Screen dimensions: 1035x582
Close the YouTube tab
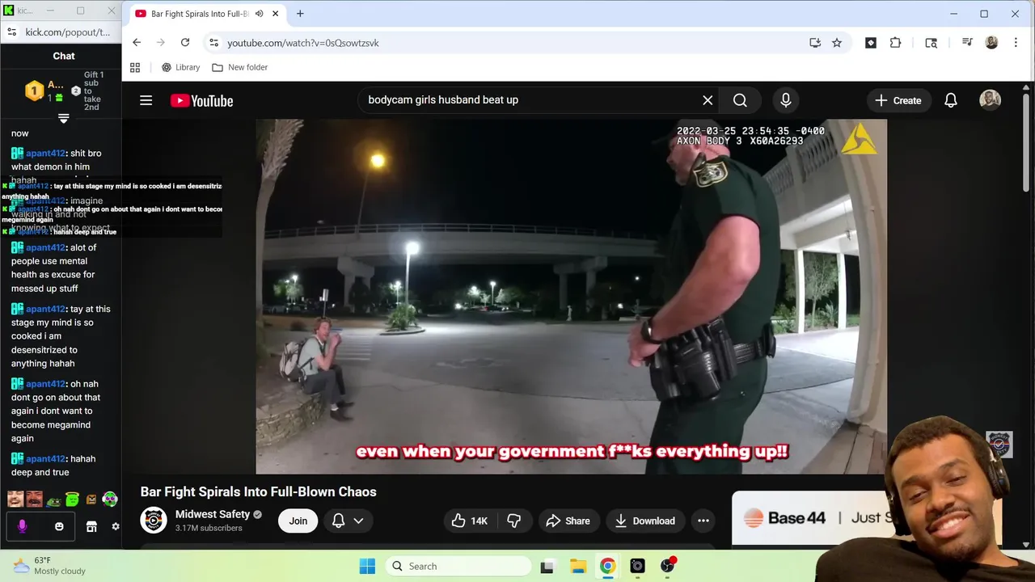pos(276,14)
